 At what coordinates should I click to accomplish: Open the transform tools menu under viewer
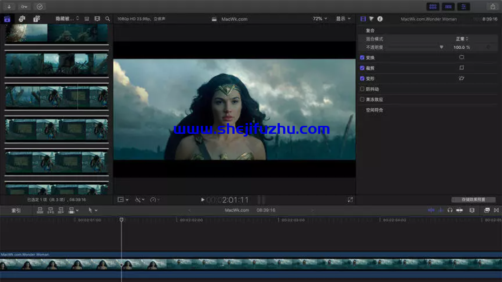[x=123, y=200]
